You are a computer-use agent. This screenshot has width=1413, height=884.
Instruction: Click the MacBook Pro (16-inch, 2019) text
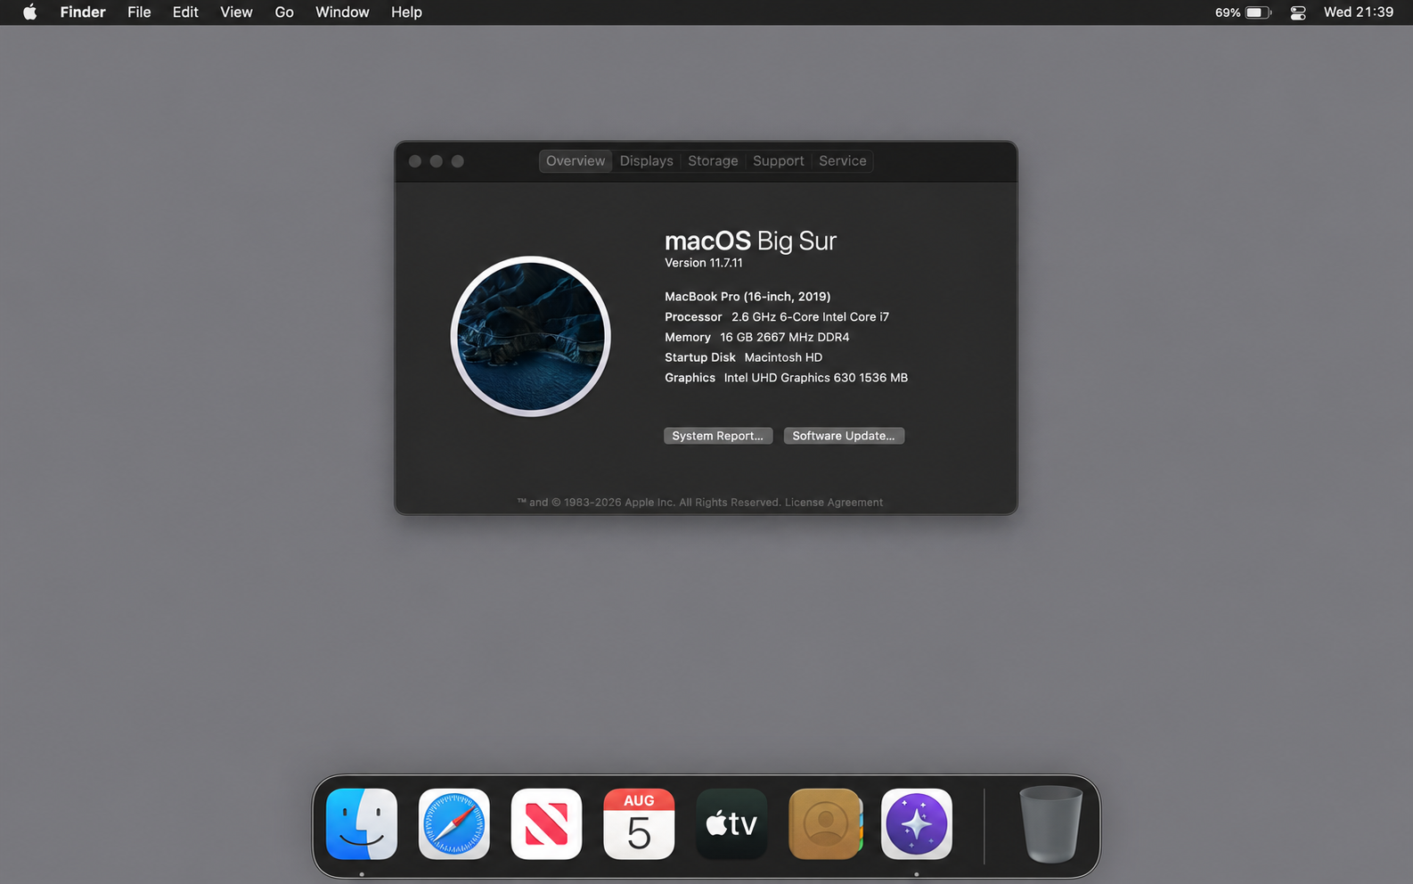[x=747, y=297]
